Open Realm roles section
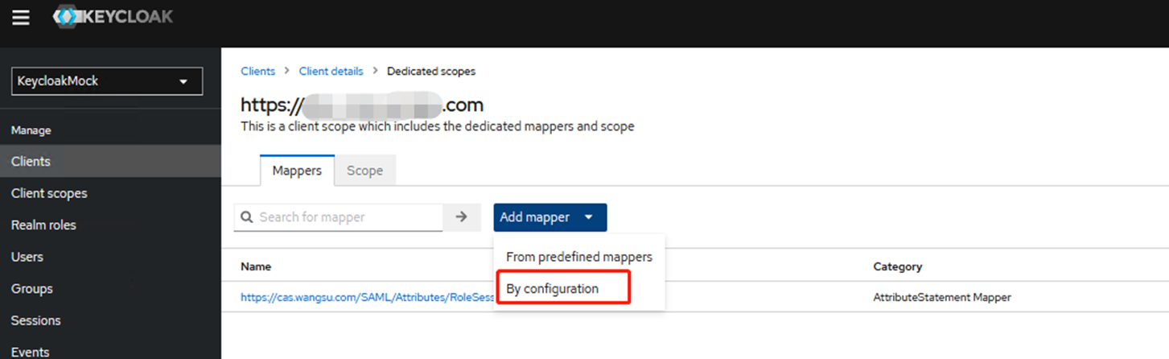This screenshot has height=359, width=1169. (43, 225)
